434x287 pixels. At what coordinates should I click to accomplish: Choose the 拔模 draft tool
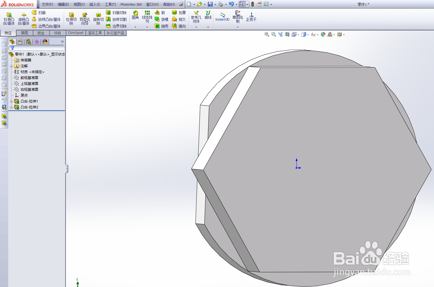point(161,19)
